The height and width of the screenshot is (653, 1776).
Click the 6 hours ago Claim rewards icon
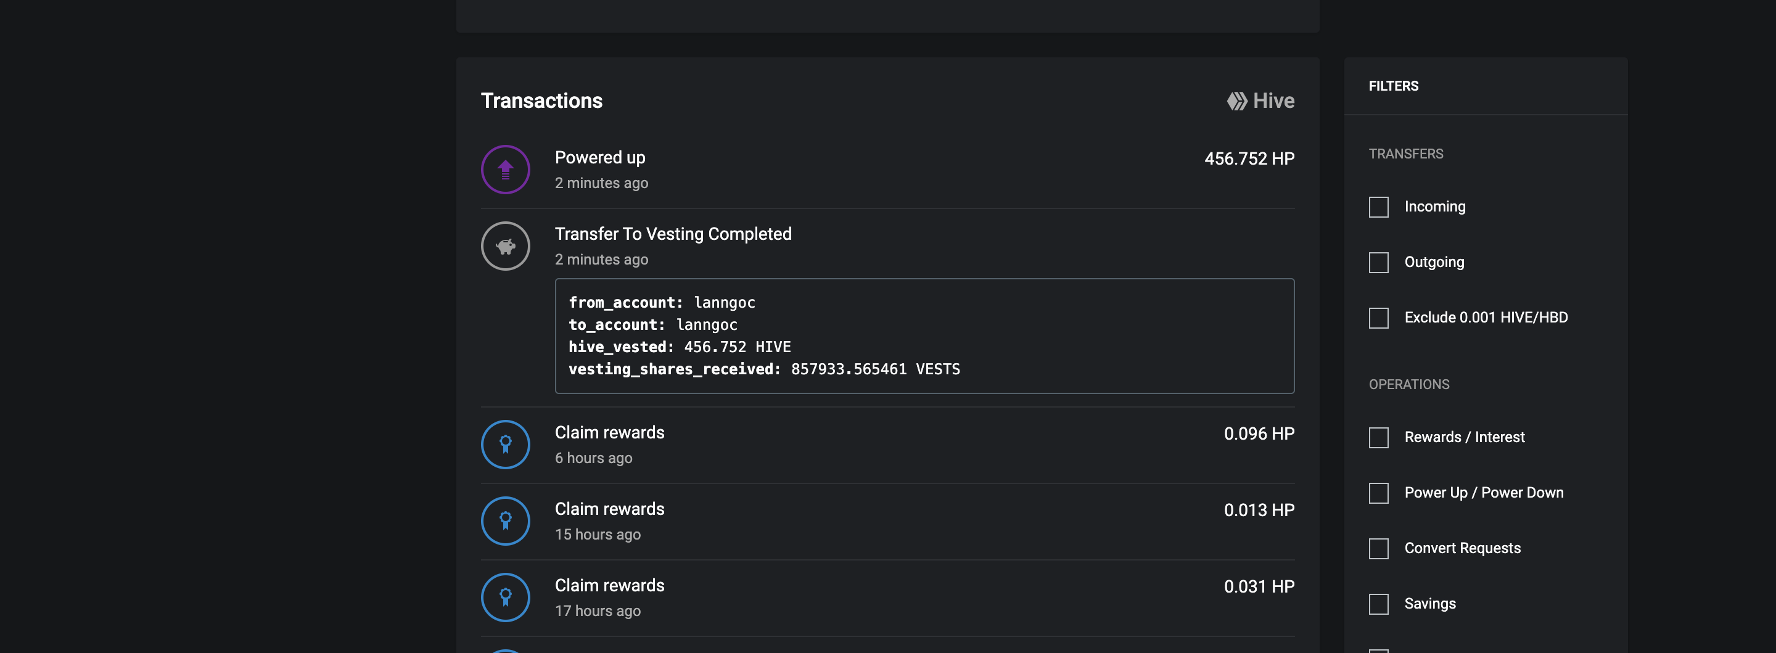point(506,445)
